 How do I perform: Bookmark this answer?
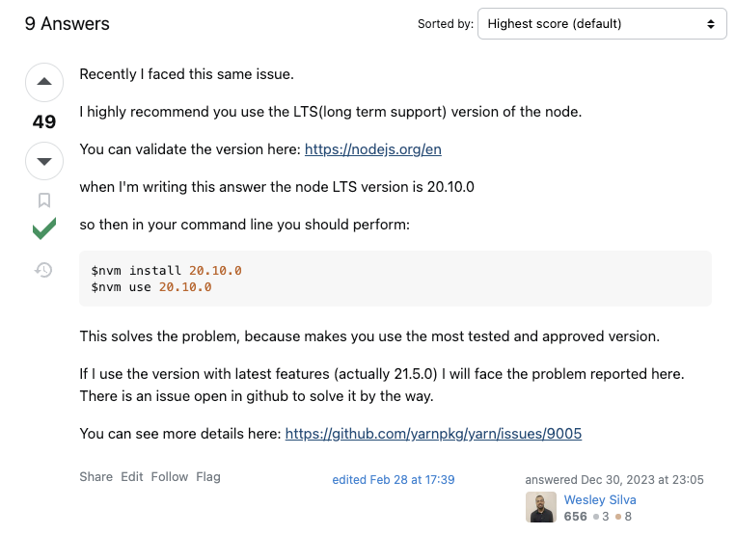44,201
